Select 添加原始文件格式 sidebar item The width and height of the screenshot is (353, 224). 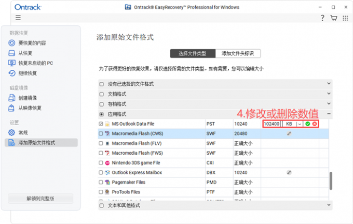click(41, 143)
